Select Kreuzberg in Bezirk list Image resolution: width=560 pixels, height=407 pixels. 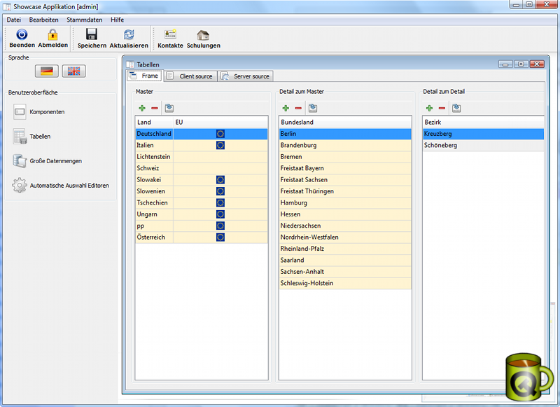click(x=483, y=134)
